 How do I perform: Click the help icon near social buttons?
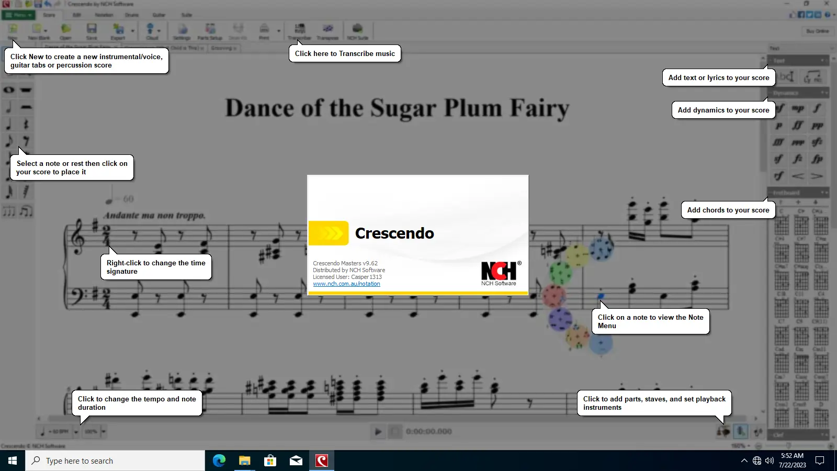click(828, 15)
